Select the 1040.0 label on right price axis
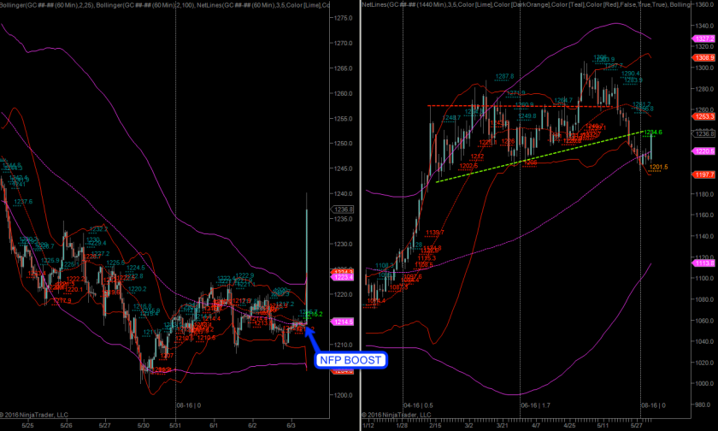Viewport: 718px width, 431px height. coord(704,342)
